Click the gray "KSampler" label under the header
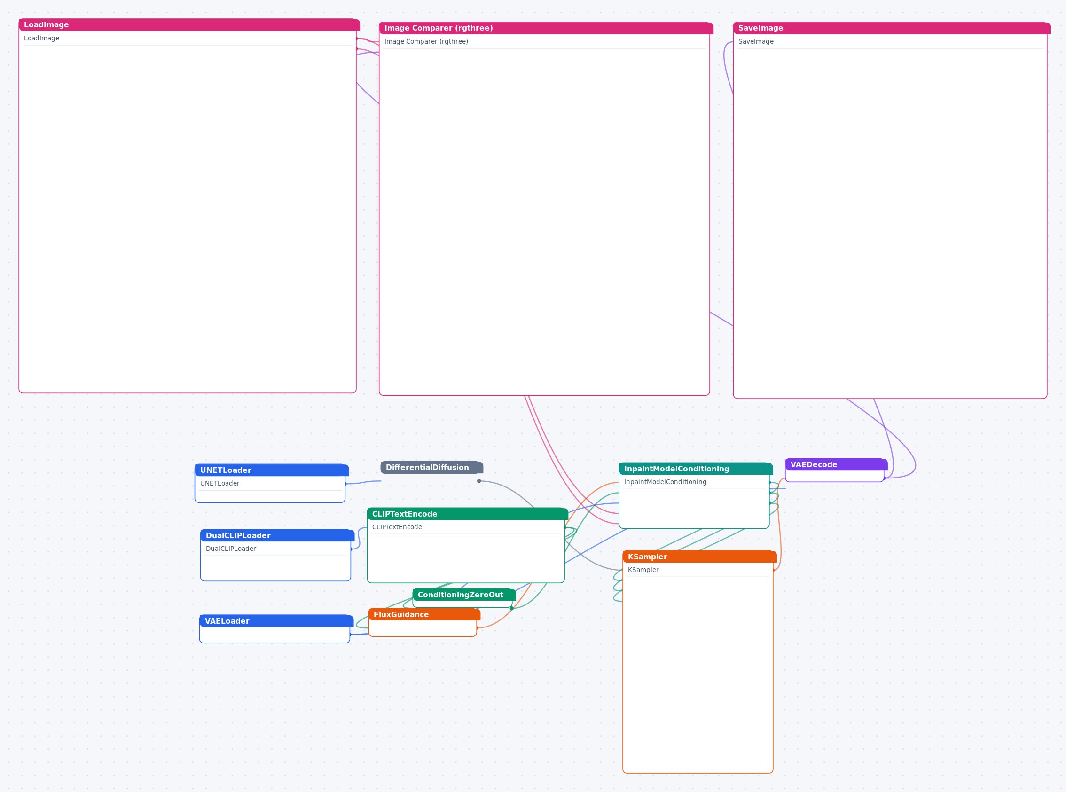1066x792 pixels. click(x=643, y=570)
